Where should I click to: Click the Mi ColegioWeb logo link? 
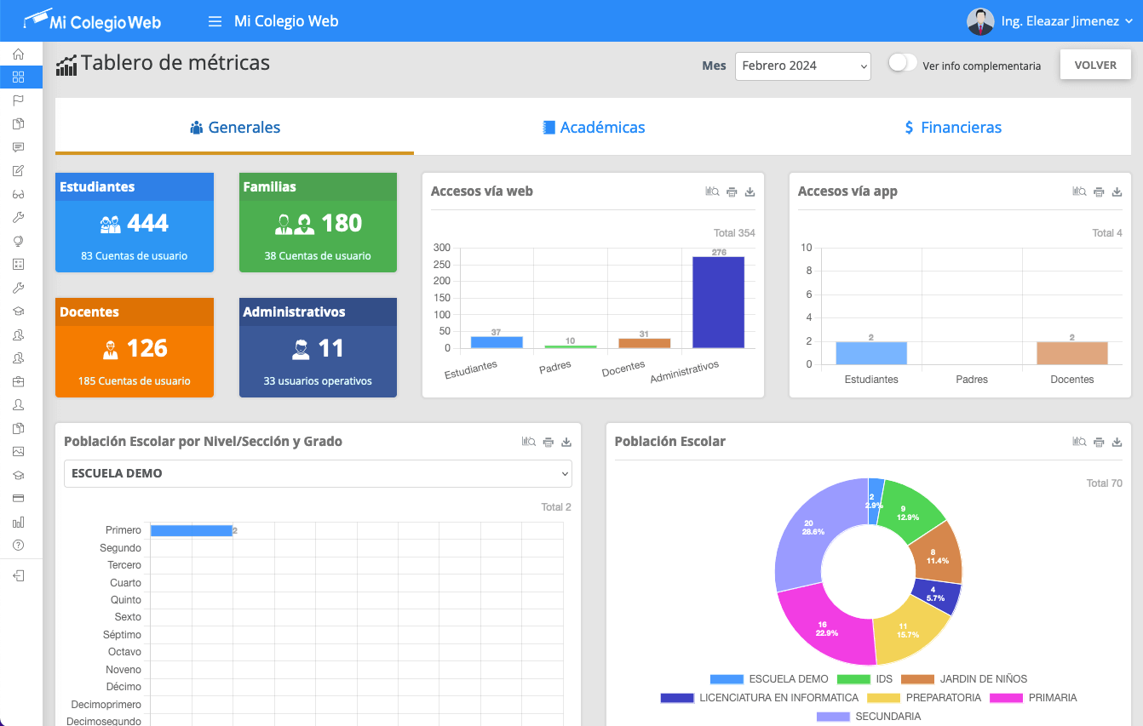pyautogui.click(x=92, y=21)
